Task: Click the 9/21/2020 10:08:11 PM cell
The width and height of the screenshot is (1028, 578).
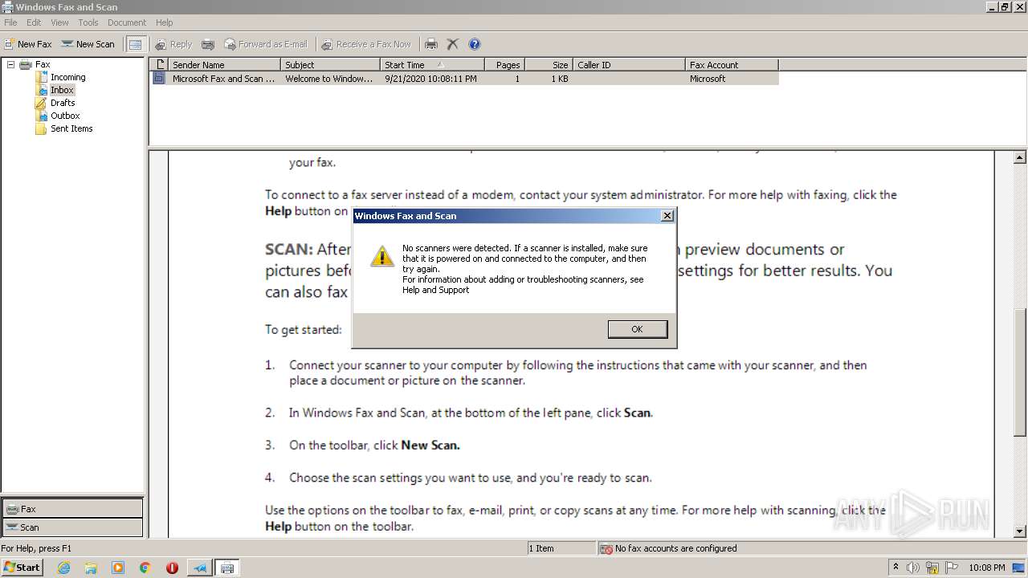Action: coord(430,79)
